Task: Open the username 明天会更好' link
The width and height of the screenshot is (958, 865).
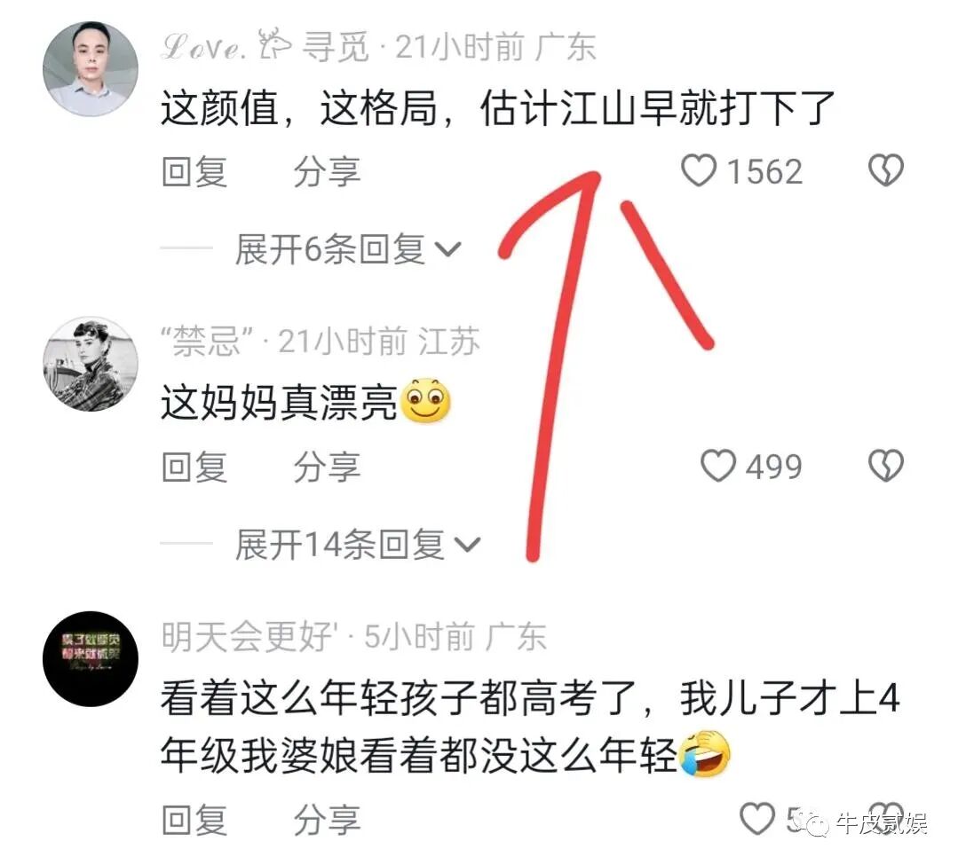Action: 249,637
